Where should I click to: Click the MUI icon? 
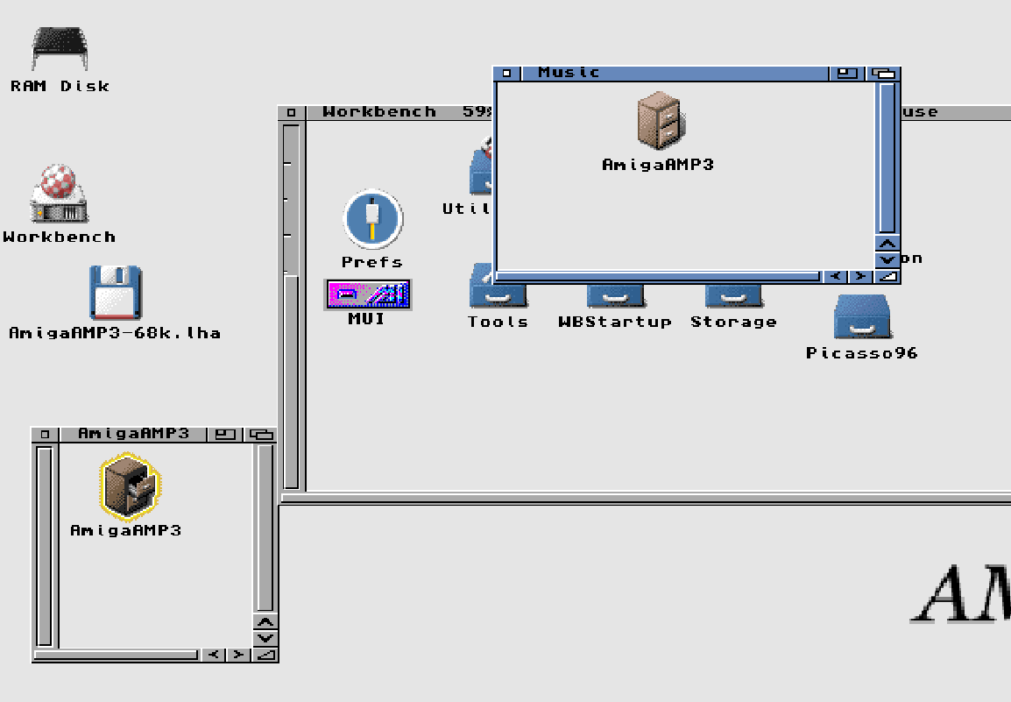pyautogui.click(x=368, y=294)
